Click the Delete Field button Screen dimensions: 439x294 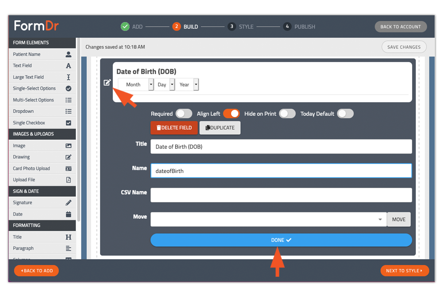click(174, 128)
